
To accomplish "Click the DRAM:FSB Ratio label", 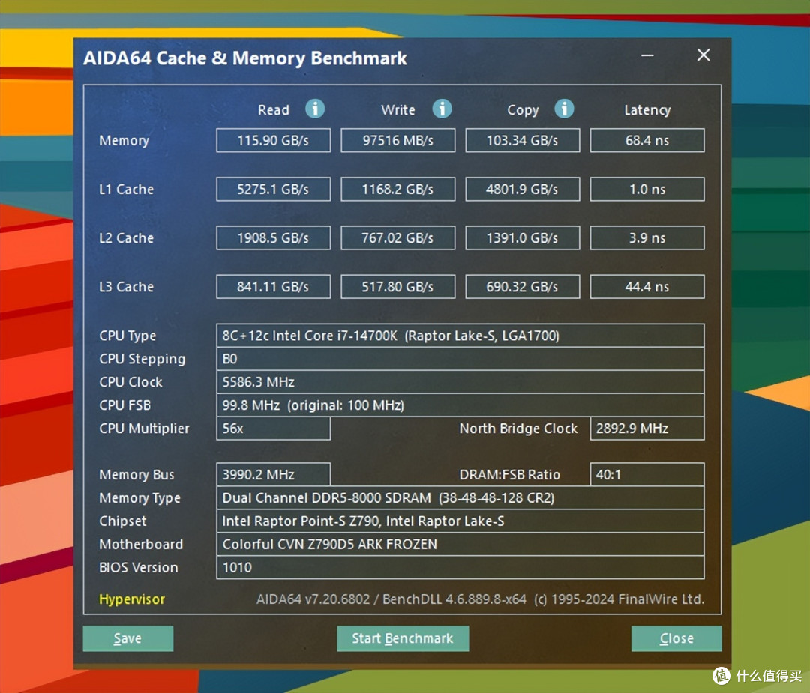I will 510,475.
